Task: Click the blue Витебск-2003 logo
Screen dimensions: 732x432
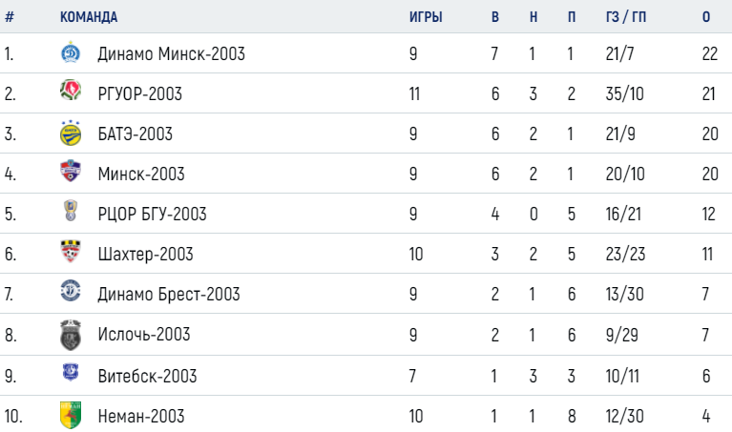Action: 71,373
